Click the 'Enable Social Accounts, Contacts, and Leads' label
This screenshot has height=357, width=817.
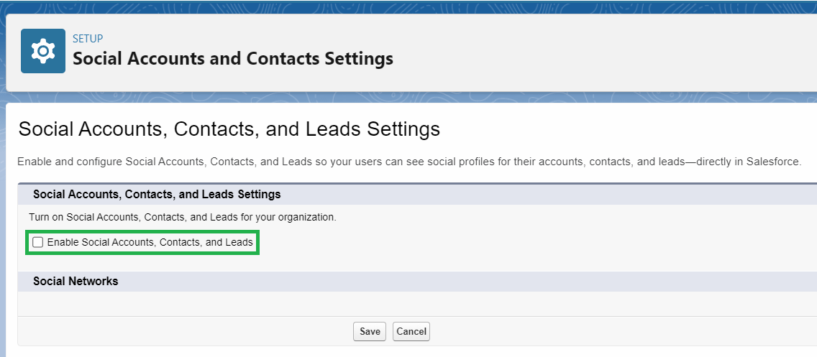[x=150, y=243]
